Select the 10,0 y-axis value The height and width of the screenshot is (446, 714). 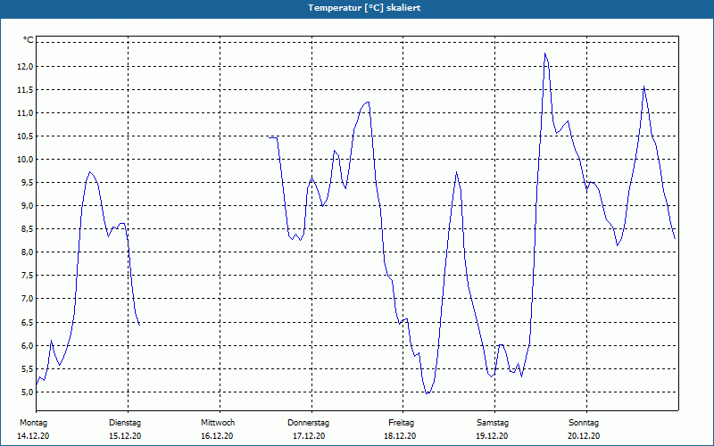click(25, 160)
